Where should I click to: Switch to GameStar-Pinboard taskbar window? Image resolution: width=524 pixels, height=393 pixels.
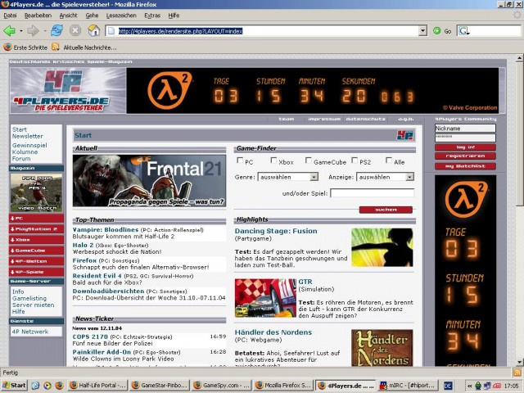pos(160,386)
